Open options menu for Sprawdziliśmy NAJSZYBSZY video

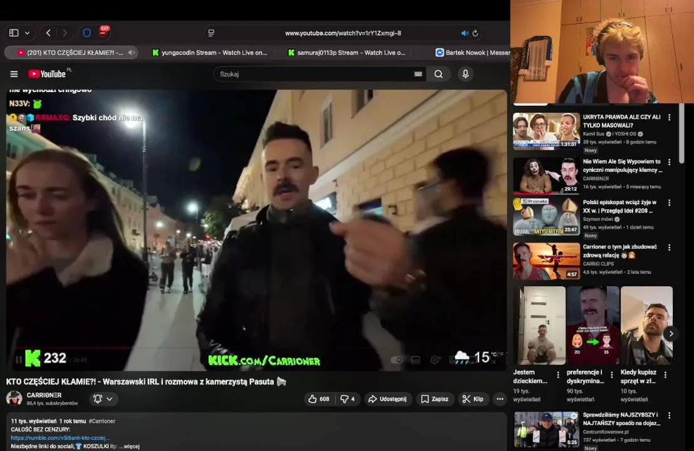click(669, 415)
